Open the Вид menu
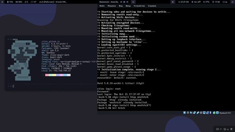The image size is (235, 132). click(x=121, y=6)
